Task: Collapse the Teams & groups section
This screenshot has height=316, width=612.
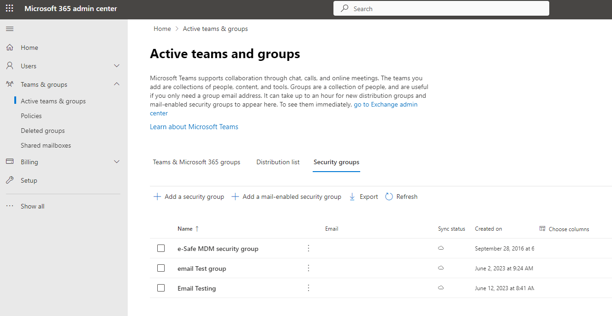Action: [x=117, y=84]
